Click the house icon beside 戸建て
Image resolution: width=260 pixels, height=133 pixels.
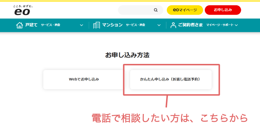click(x=19, y=25)
